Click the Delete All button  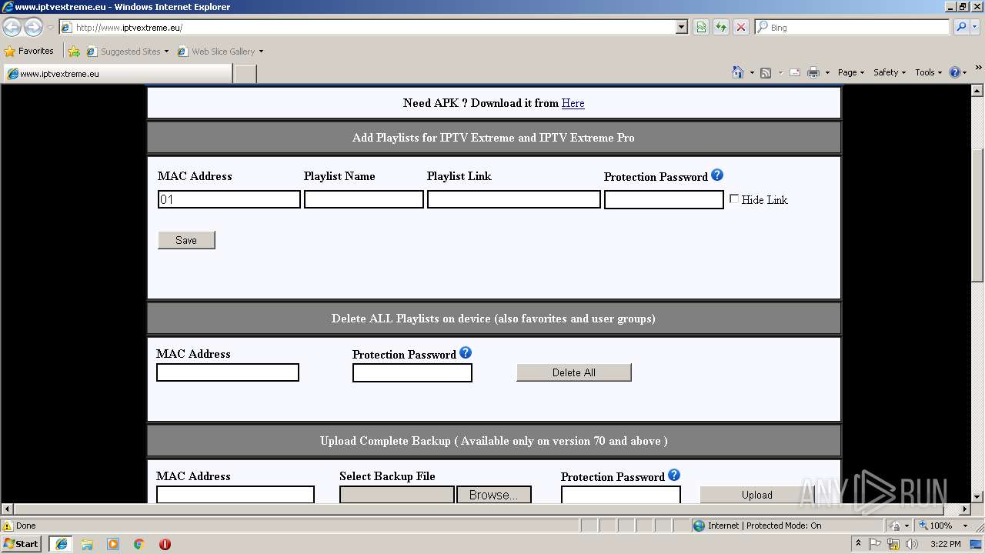pyautogui.click(x=574, y=372)
